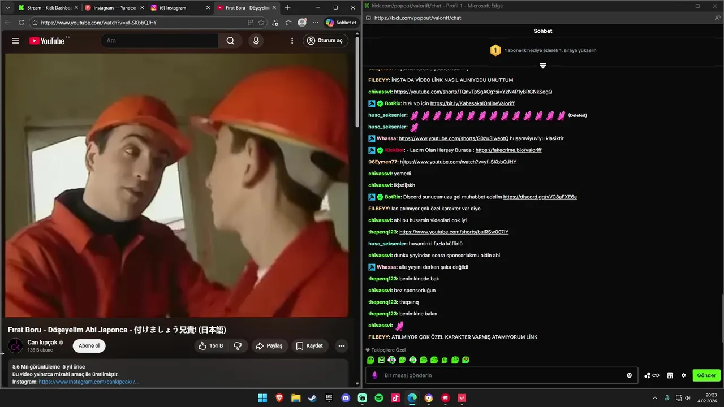The width and height of the screenshot is (724, 407).
Task: Subscribe with Abone ol button
Action: pyautogui.click(x=89, y=345)
